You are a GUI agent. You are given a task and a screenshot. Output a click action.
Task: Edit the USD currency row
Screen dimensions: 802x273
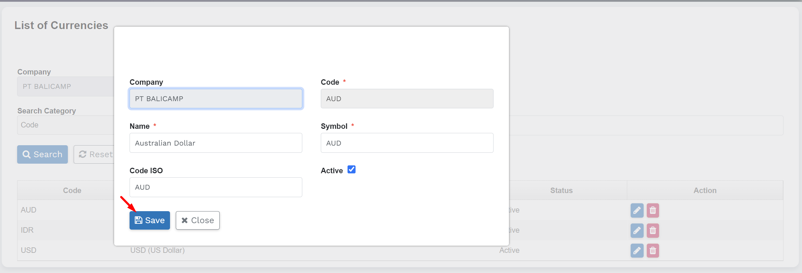coord(637,251)
